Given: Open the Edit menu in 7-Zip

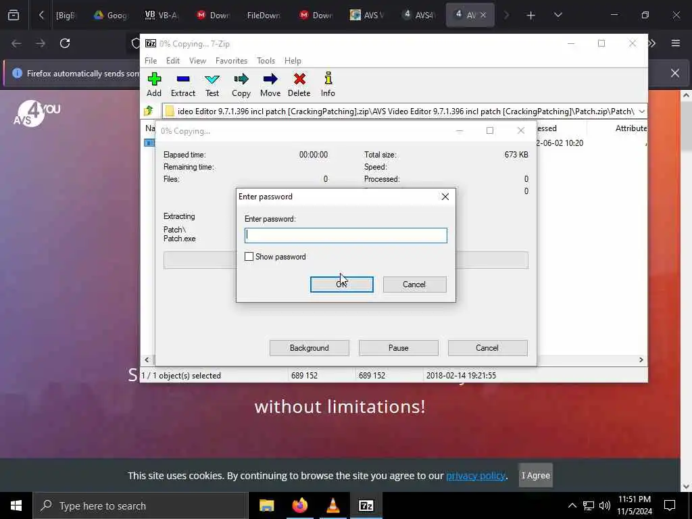Looking at the screenshot, I should pyautogui.click(x=172, y=61).
